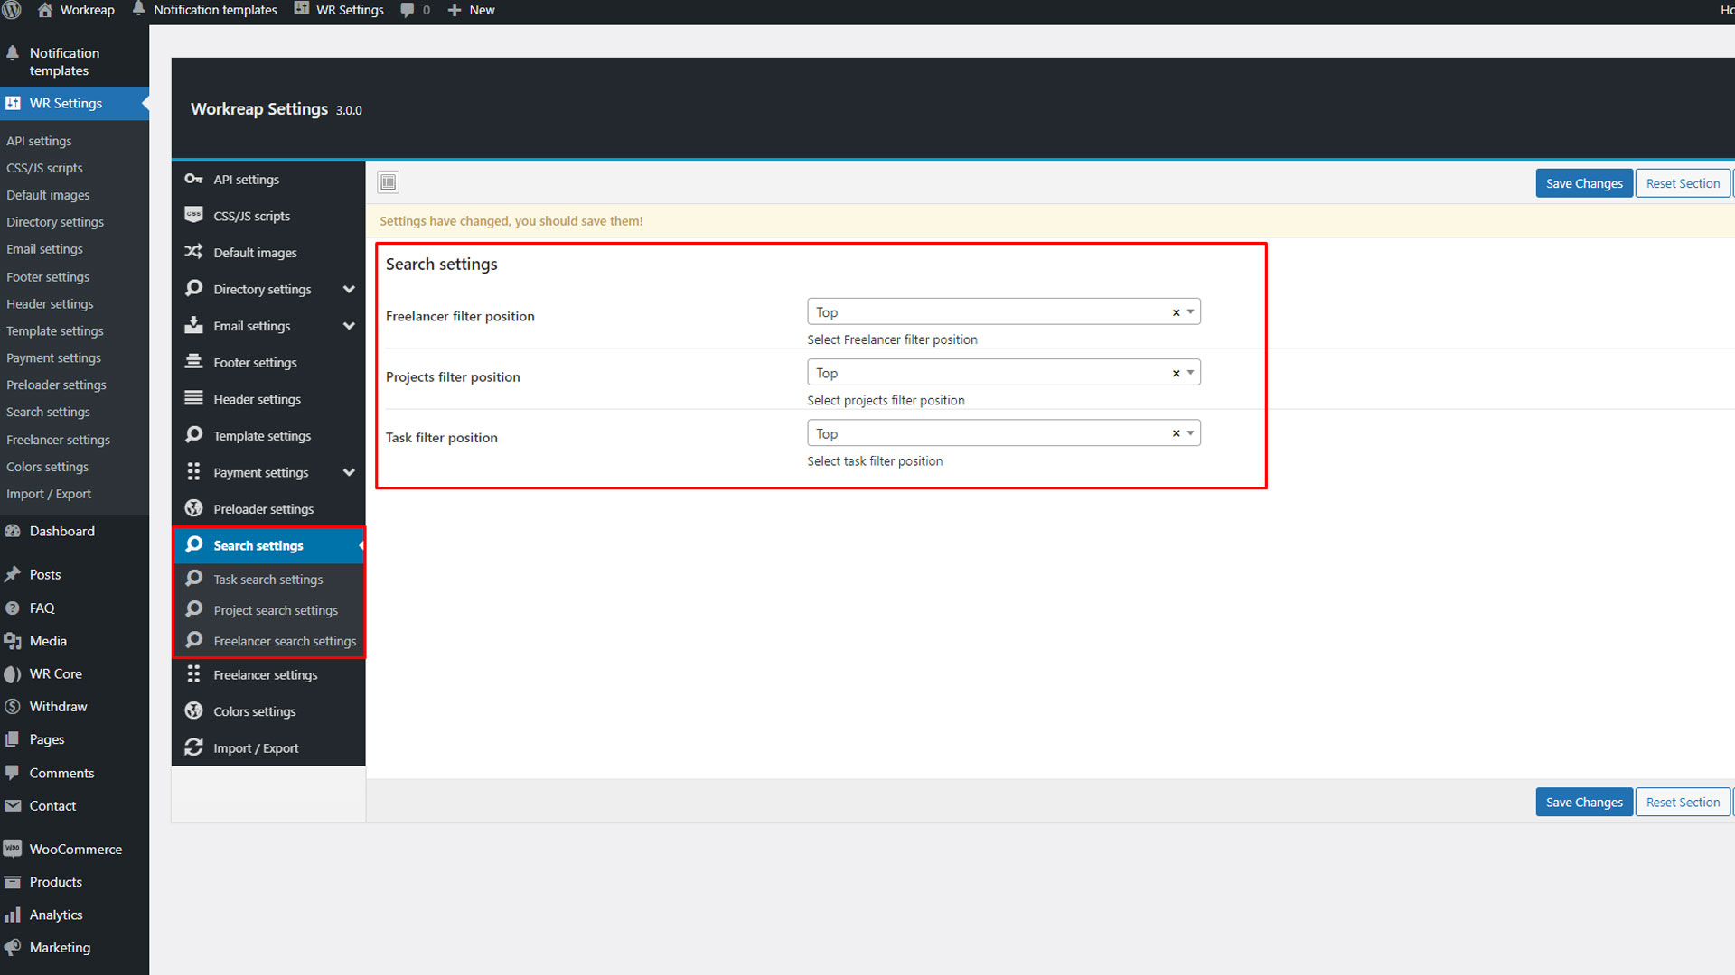
Task: Open the Freelancer filter position dropdown
Action: pyautogui.click(x=1191, y=311)
